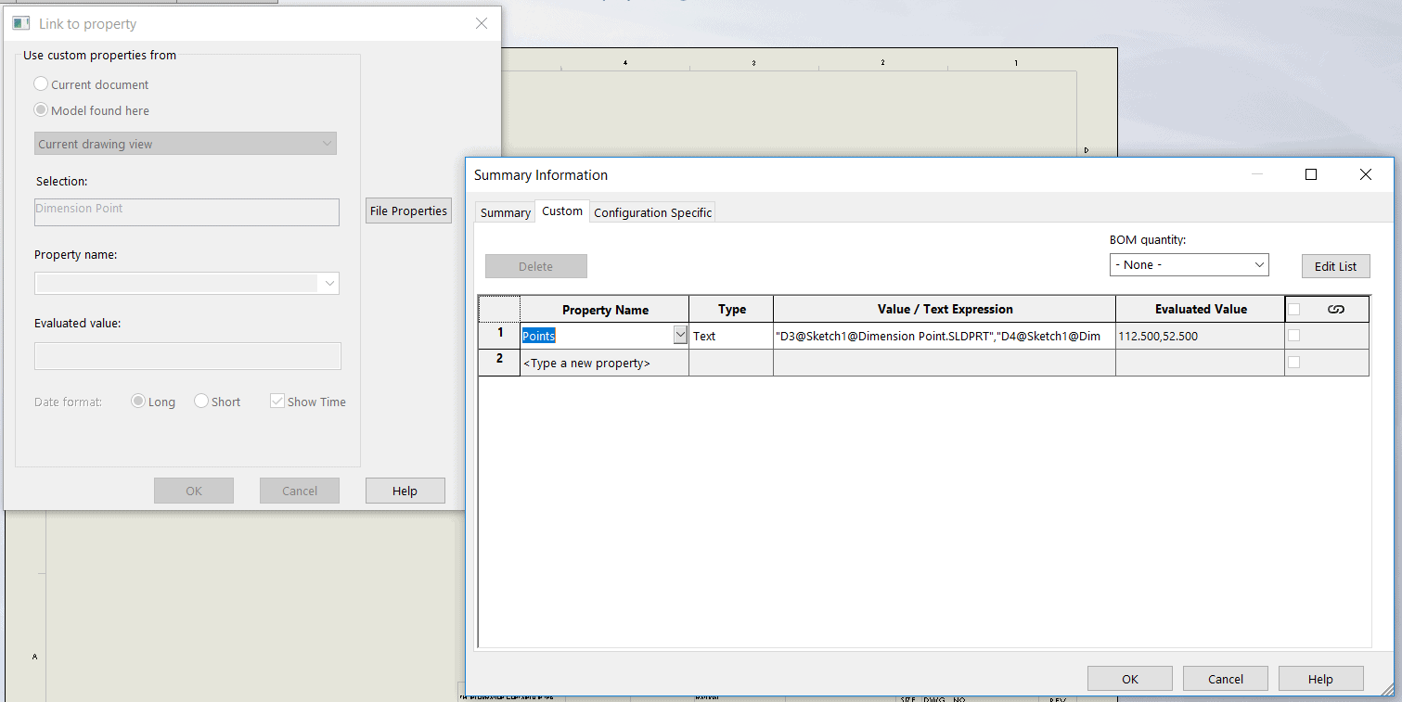Open the Current drawing view dropdown

click(186, 144)
